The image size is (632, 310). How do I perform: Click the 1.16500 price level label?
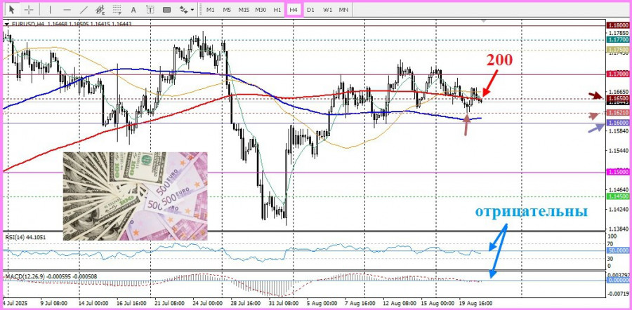click(x=618, y=98)
